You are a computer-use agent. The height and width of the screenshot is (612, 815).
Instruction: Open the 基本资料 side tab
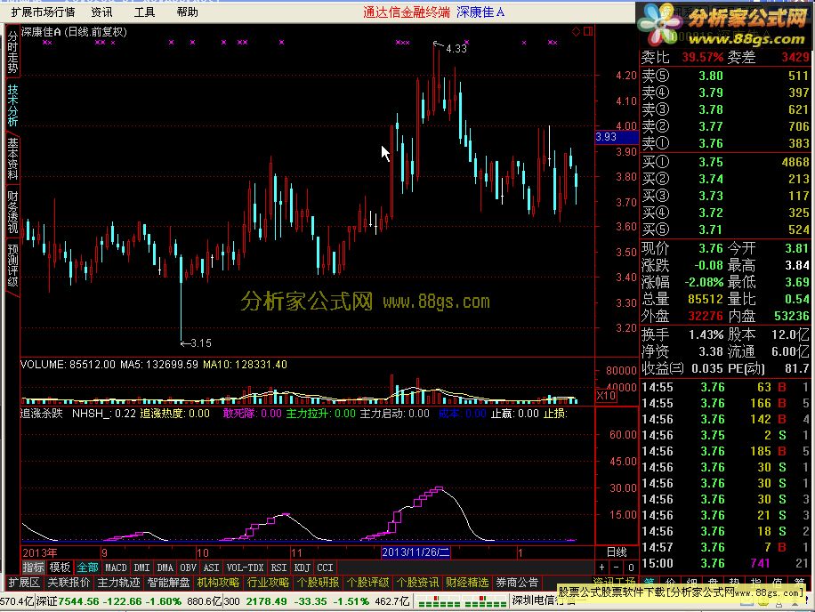click(x=12, y=158)
